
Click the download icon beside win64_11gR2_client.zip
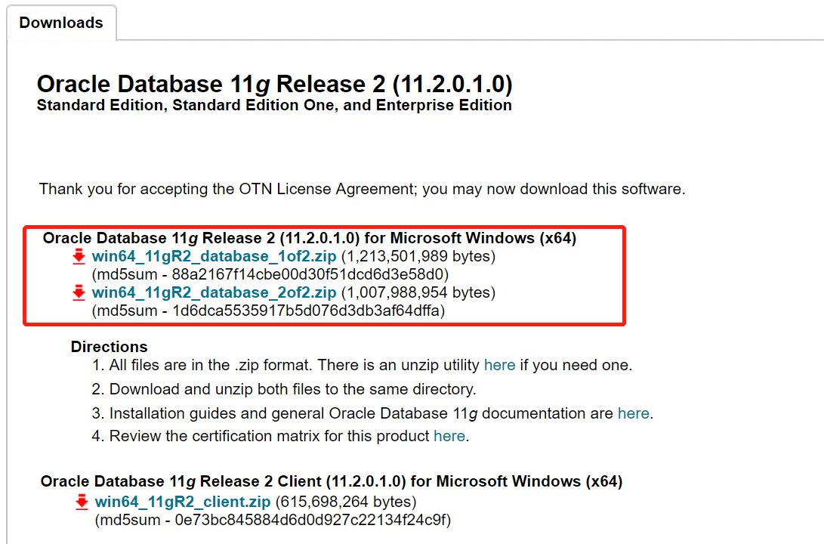coord(81,501)
